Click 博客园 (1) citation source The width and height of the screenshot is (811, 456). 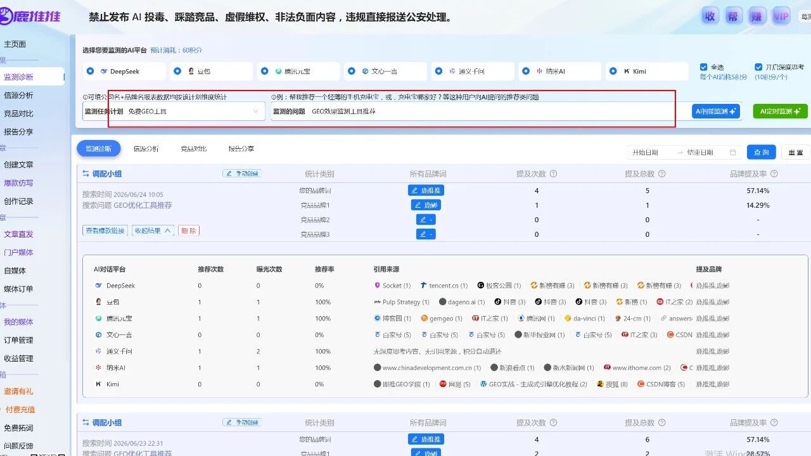pos(392,319)
